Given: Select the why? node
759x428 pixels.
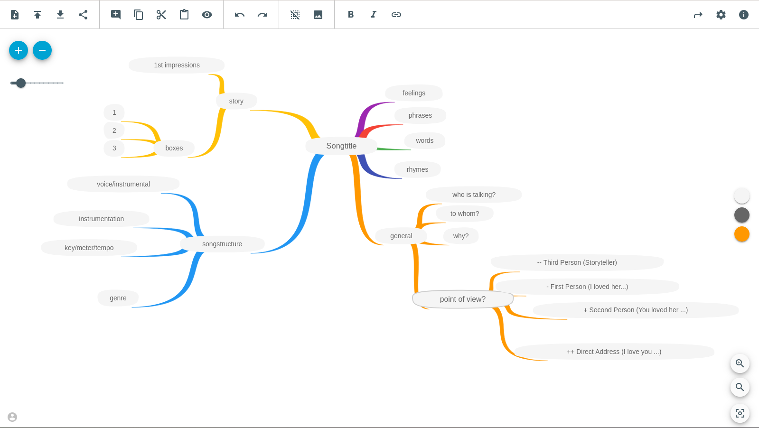Looking at the screenshot, I should (461, 236).
